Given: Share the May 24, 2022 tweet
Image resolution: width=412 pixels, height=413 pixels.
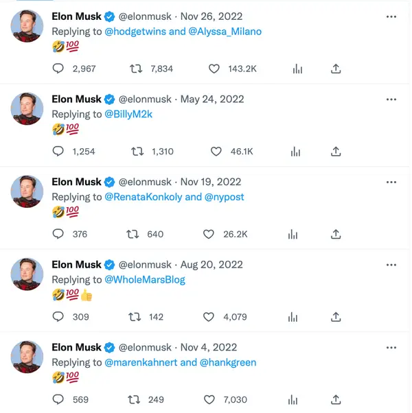Looking at the screenshot, I should click(336, 152).
